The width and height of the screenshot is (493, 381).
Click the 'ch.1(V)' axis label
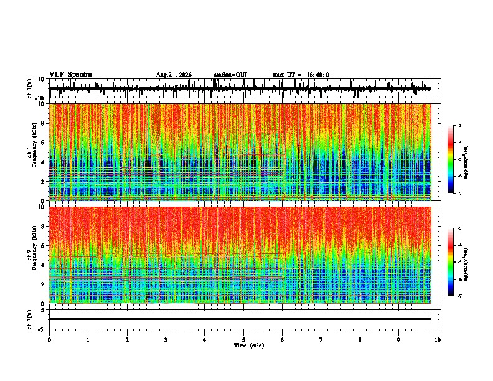[31, 89]
